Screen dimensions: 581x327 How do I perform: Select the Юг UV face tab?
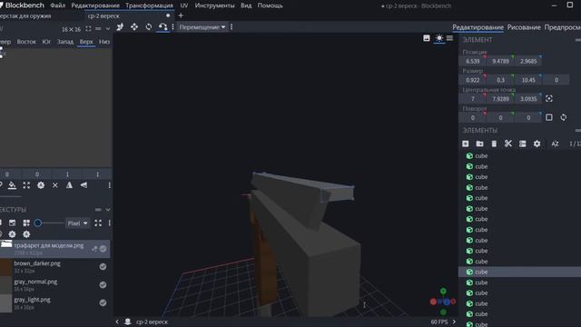click(46, 42)
